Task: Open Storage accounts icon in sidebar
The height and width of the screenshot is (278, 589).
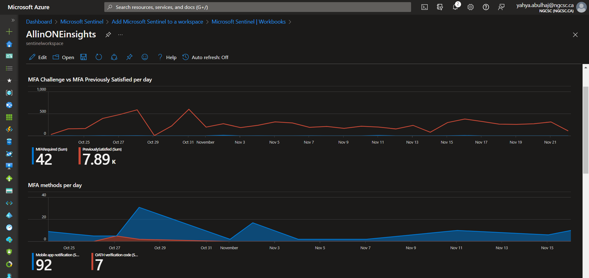Action: pyautogui.click(x=9, y=191)
